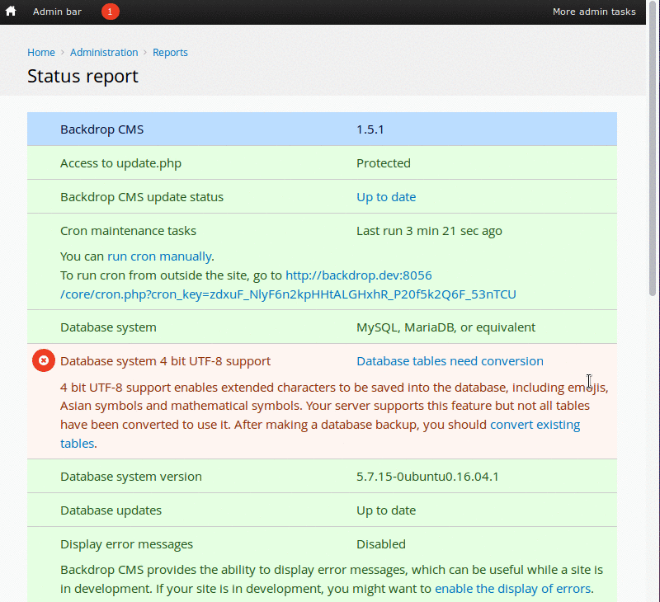Select Access to update.php label
The width and height of the screenshot is (660, 602).
pos(120,163)
